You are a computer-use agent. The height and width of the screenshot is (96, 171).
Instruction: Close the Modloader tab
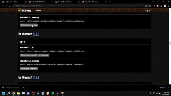pyautogui.click(x=26, y=2)
